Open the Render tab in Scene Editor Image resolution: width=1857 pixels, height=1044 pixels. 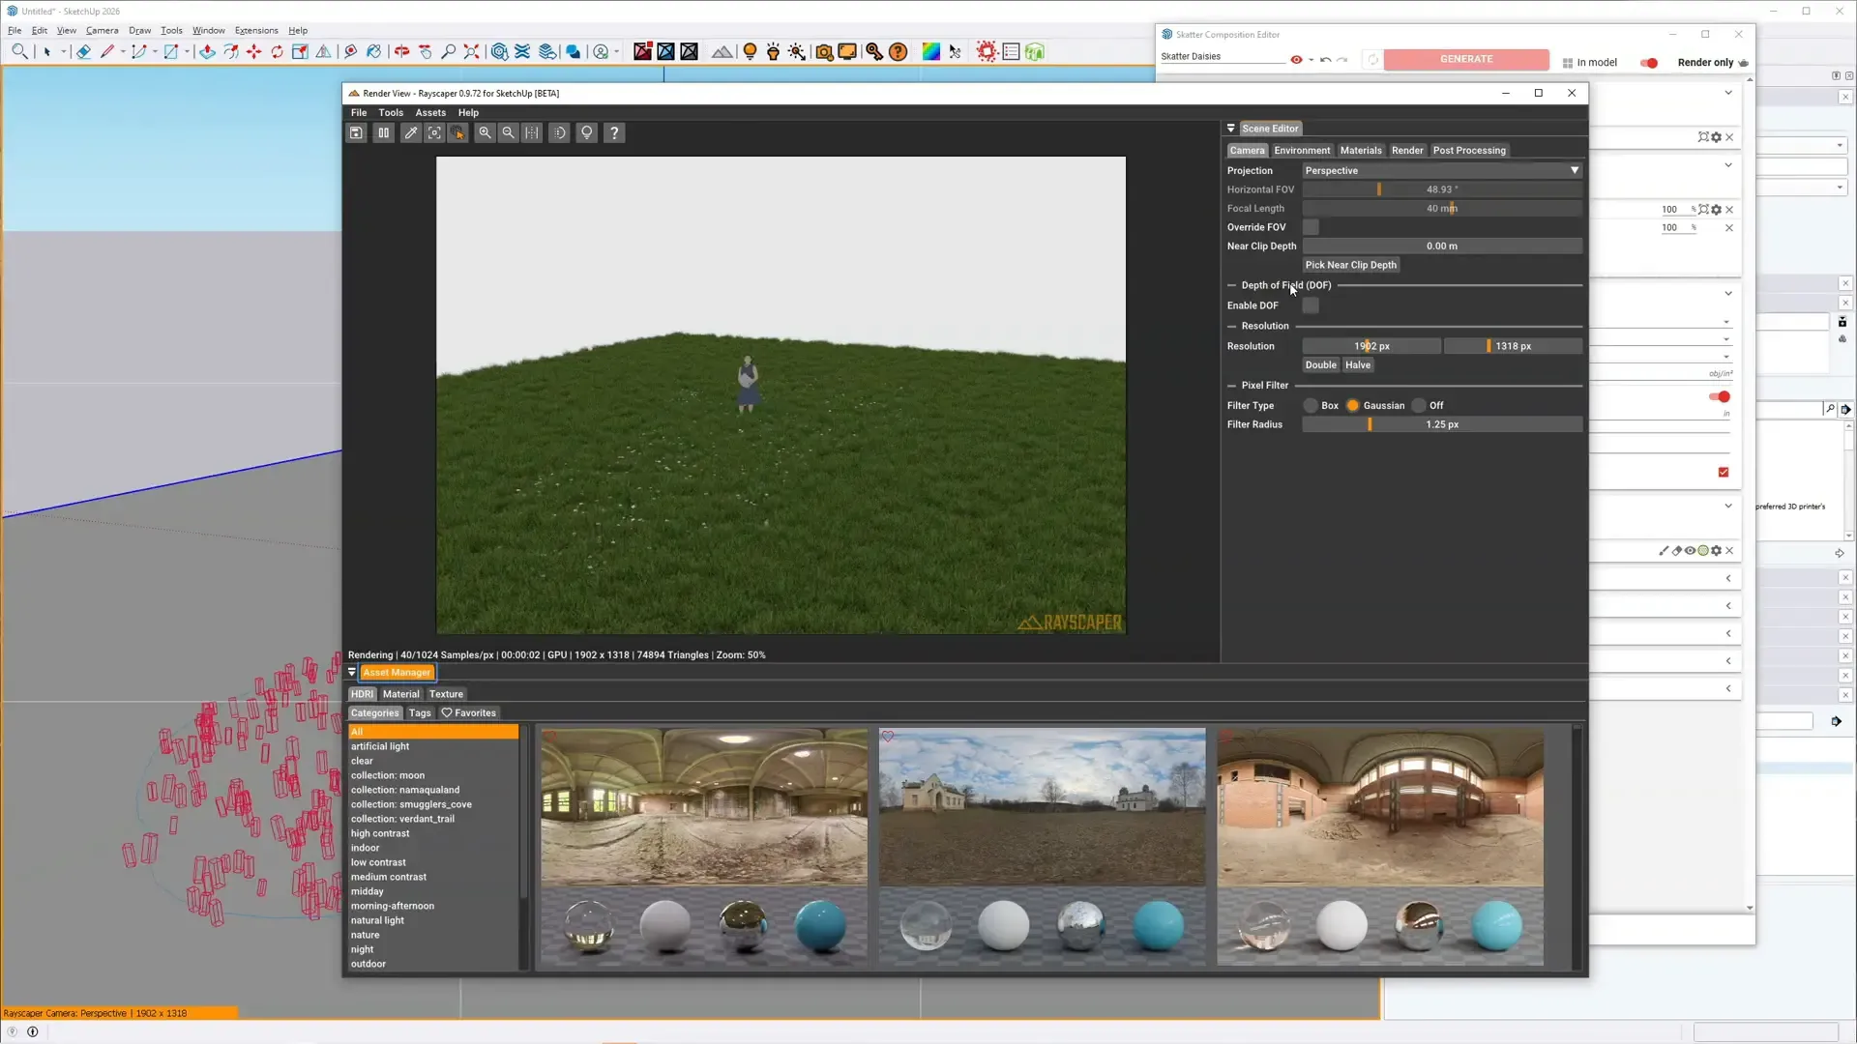[x=1407, y=151]
